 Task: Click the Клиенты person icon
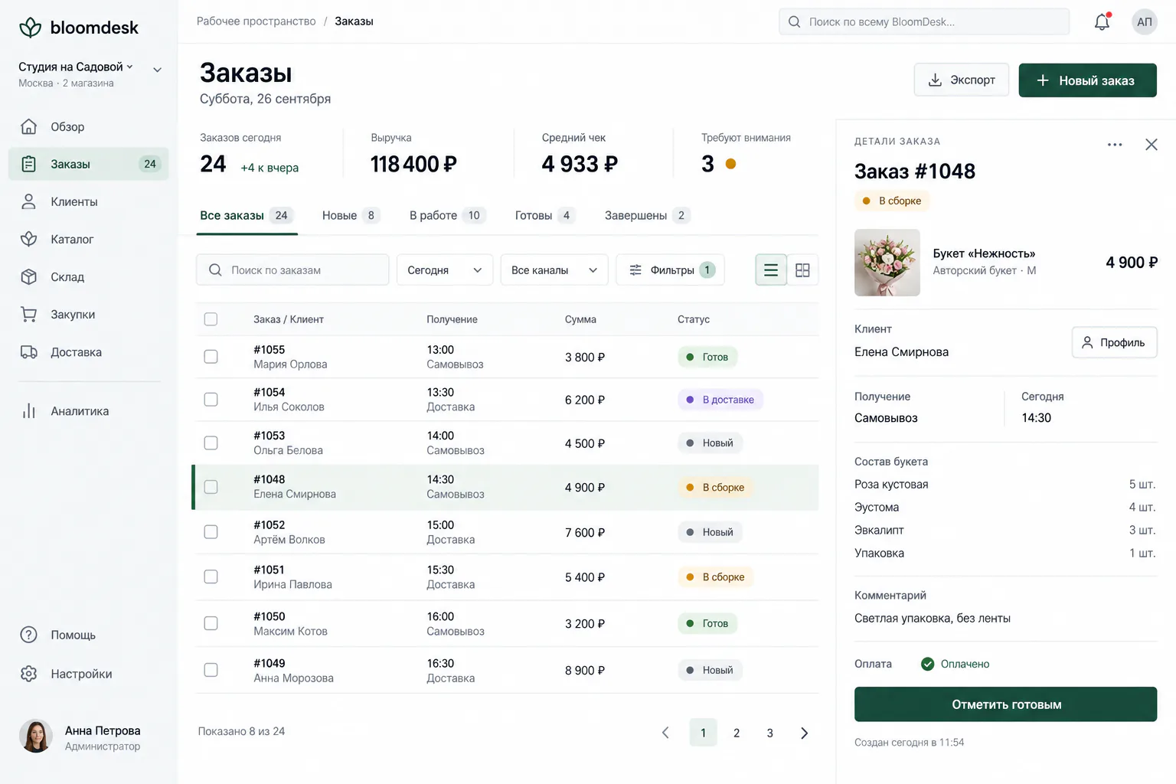[x=28, y=201]
